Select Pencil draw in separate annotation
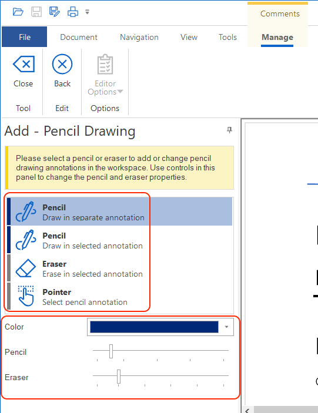318x413 pixels. pyautogui.click(x=119, y=211)
